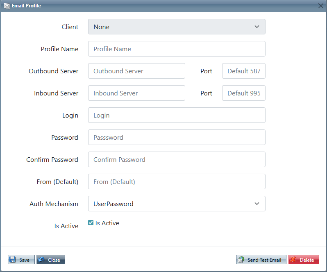Click the Password entry field
The height and width of the screenshot is (272, 327).
tap(177, 137)
